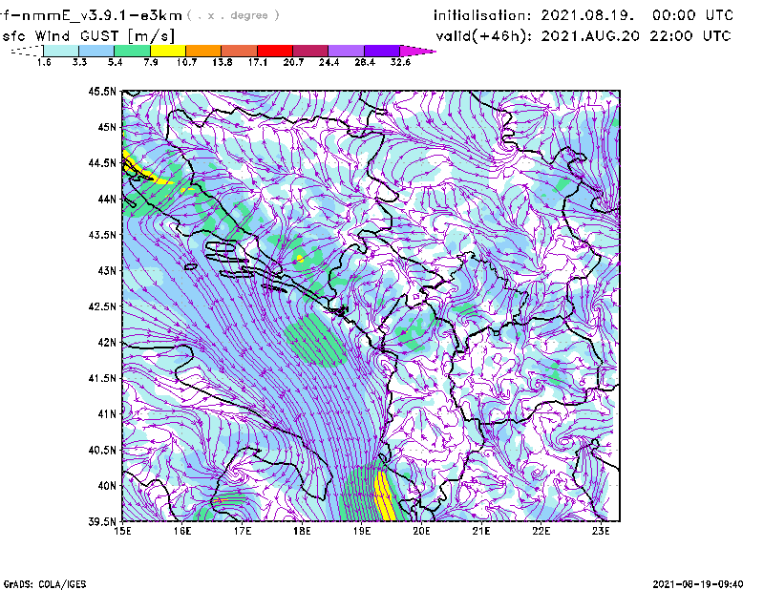Click the yellow 7.9–10.7 legend swatch

pyautogui.click(x=168, y=51)
